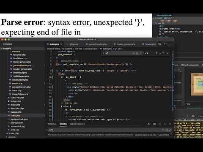Toggle find in selection icon

click(164, 53)
